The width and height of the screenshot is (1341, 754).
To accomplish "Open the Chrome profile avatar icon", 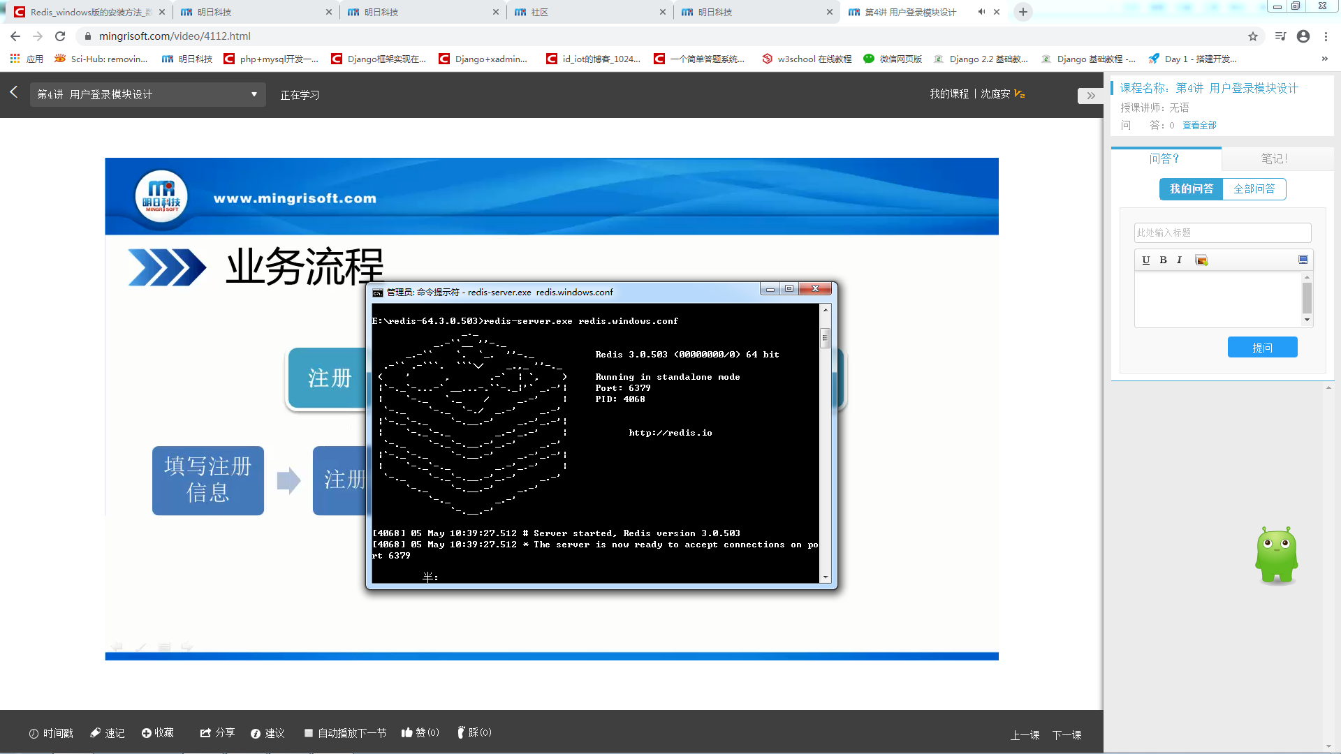I will click(x=1303, y=36).
